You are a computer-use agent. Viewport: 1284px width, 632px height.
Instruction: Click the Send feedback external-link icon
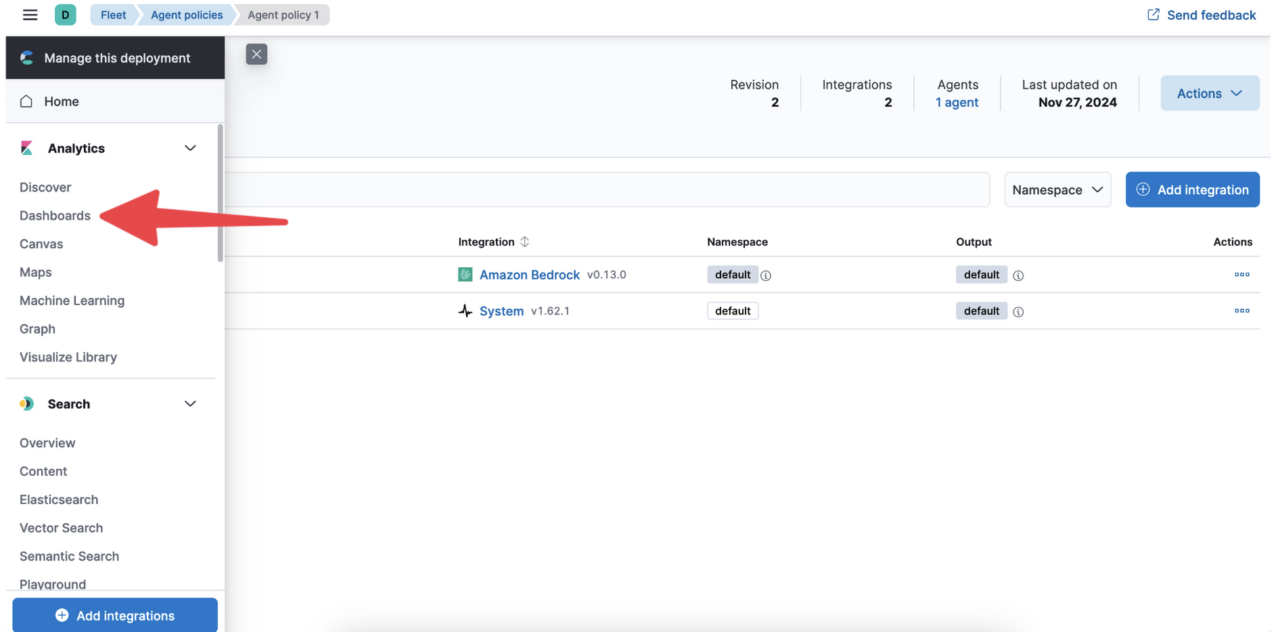[x=1153, y=15]
